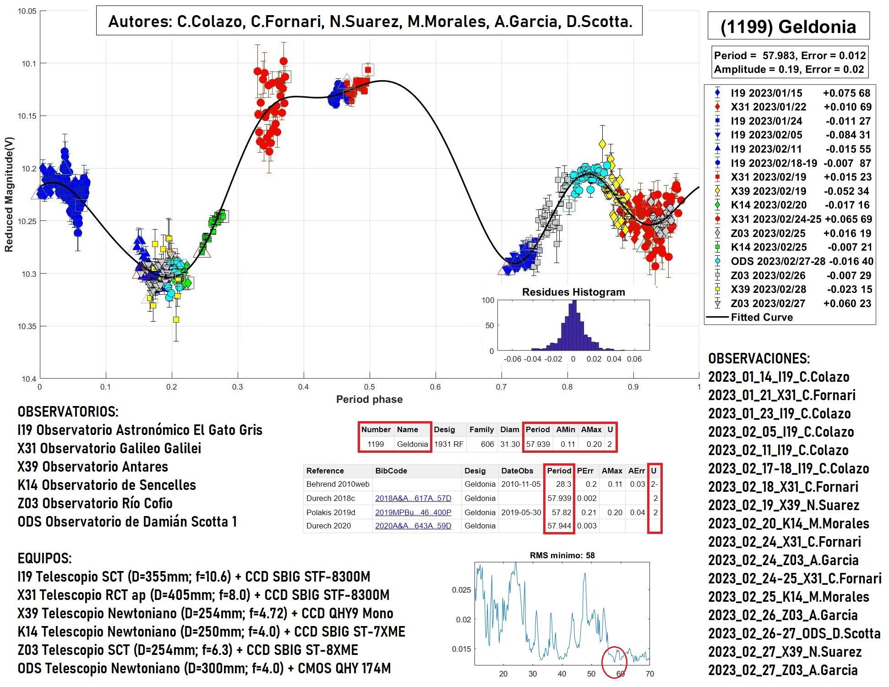The width and height of the screenshot is (889, 687).
Task: Click the DateObs cell 2019-05-30
Action: click(x=521, y=512)
